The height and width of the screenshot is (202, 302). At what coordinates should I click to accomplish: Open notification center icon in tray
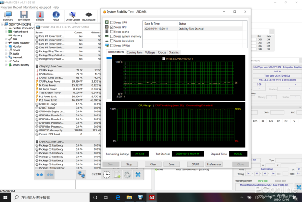coord(295,198)
